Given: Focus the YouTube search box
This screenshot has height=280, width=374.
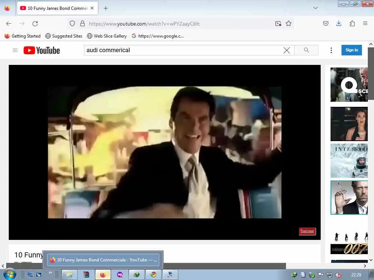Looking at the screenshot, I should click(184, 50).
